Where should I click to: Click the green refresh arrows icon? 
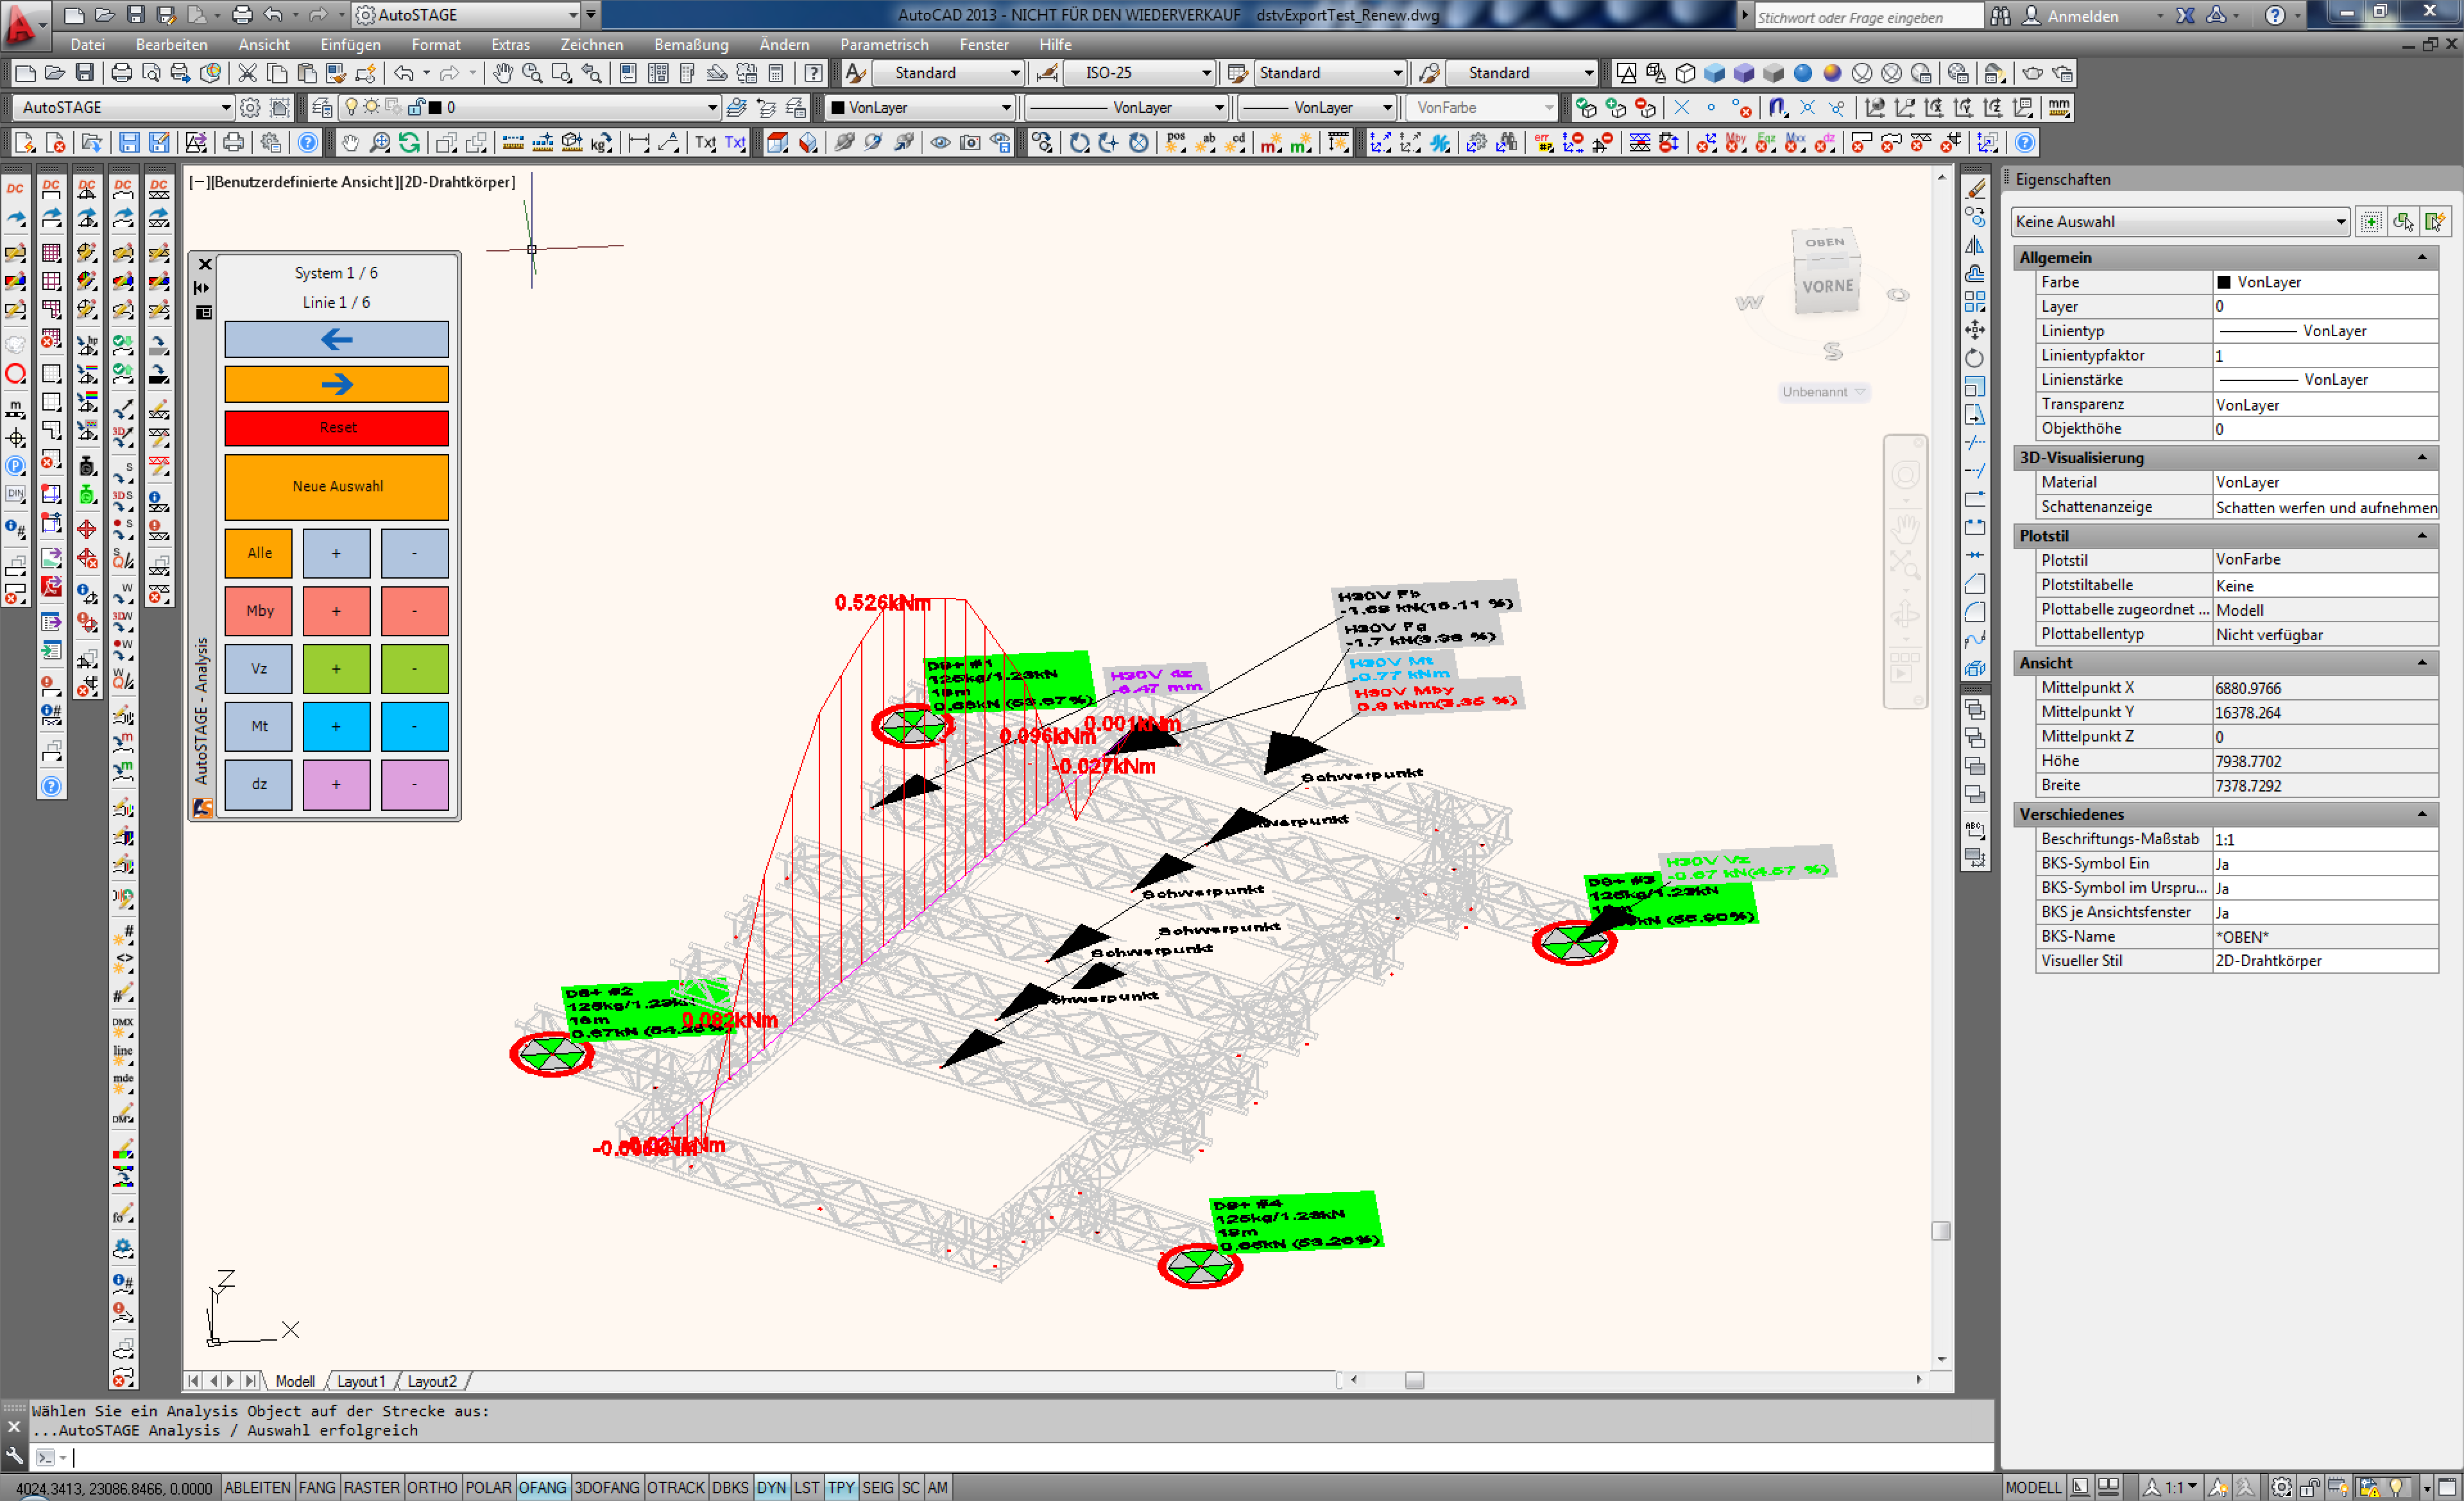[409, 143]
